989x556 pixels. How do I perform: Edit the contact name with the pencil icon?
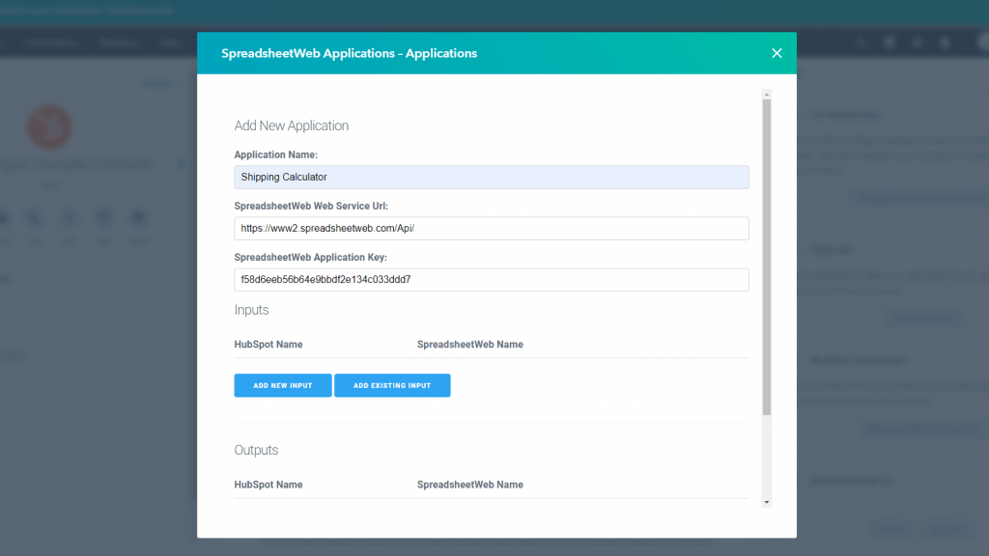coord(182,163)
